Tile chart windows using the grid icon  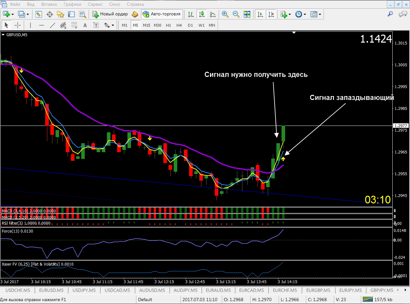pyautogui.click(x=247, y=14)
